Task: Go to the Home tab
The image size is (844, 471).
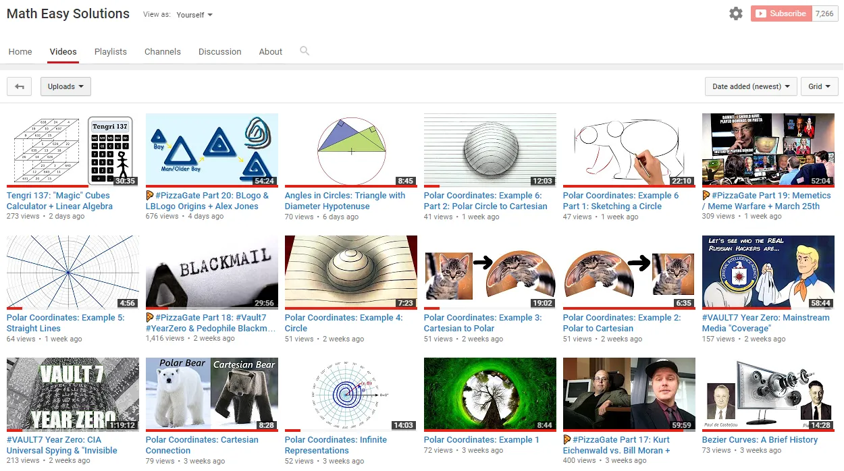Action: tap(20, 51)
